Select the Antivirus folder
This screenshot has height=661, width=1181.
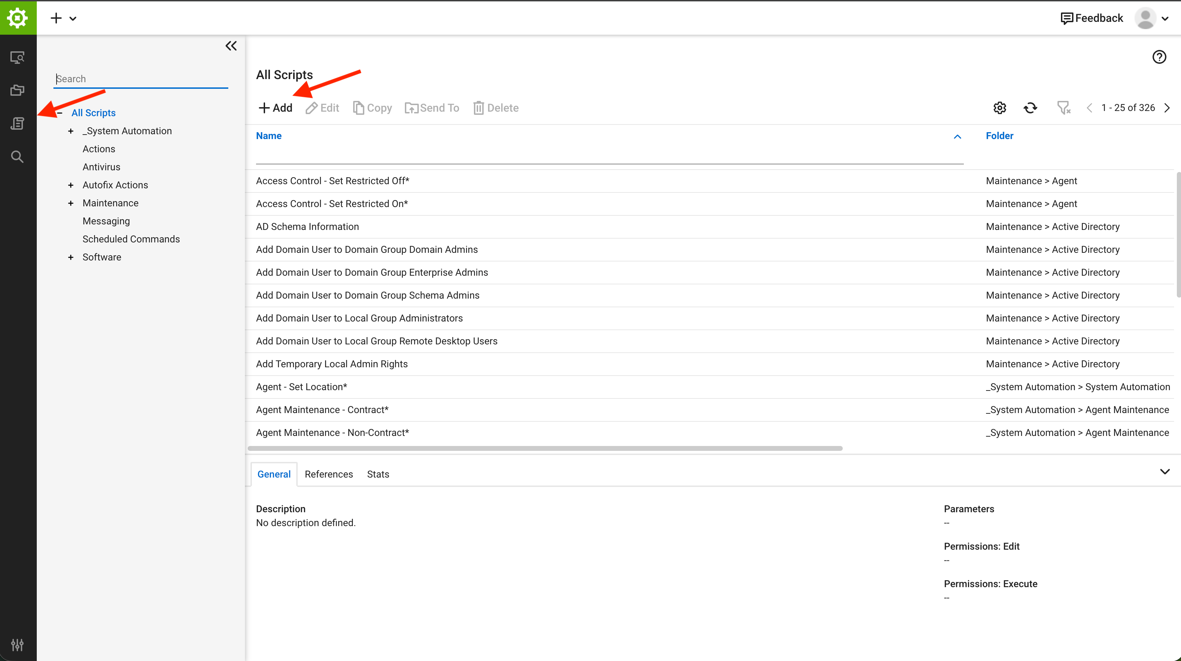pos(101,167)
